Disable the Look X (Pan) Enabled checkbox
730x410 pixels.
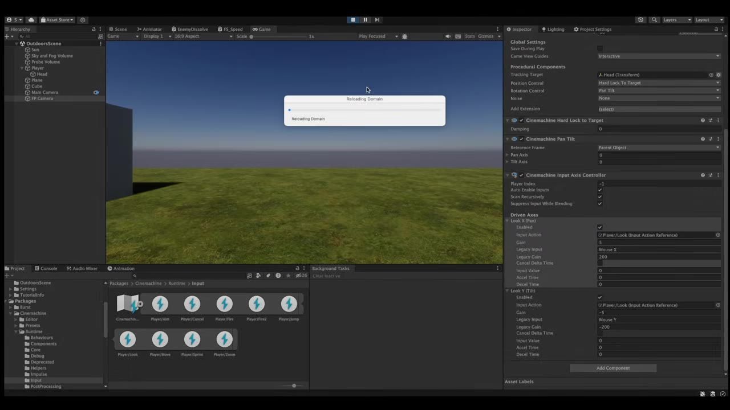click(x=600, y=227)
